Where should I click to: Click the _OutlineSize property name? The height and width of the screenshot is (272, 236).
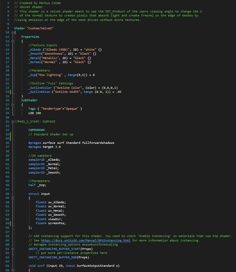click(39, 92)
